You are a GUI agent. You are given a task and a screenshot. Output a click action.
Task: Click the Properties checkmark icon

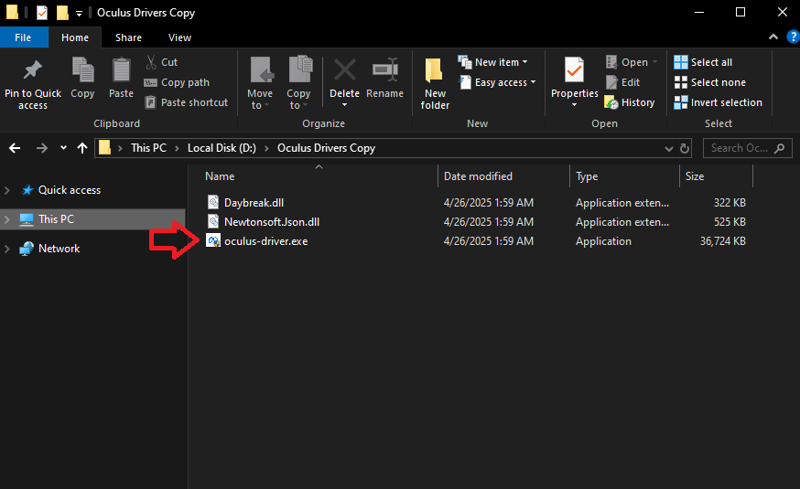(x=575, y=70)
